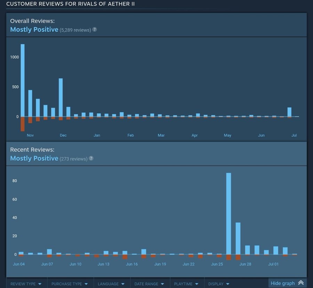This screenshot has height=288, width=313.
Task: Open the Purchase Type dropdown
Action: (x=70, y=283)
